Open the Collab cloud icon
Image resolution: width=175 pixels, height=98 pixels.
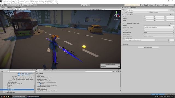point(146,5)
